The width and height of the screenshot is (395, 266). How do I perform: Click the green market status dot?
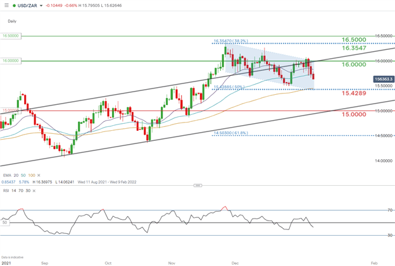[x=14, y=6]
